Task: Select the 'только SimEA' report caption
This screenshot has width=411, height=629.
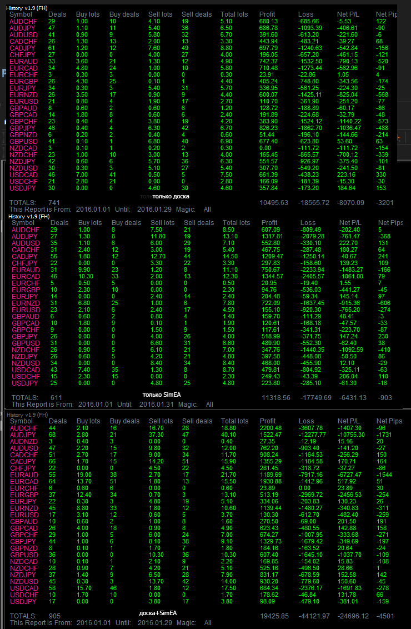Action: pos(162,395)
